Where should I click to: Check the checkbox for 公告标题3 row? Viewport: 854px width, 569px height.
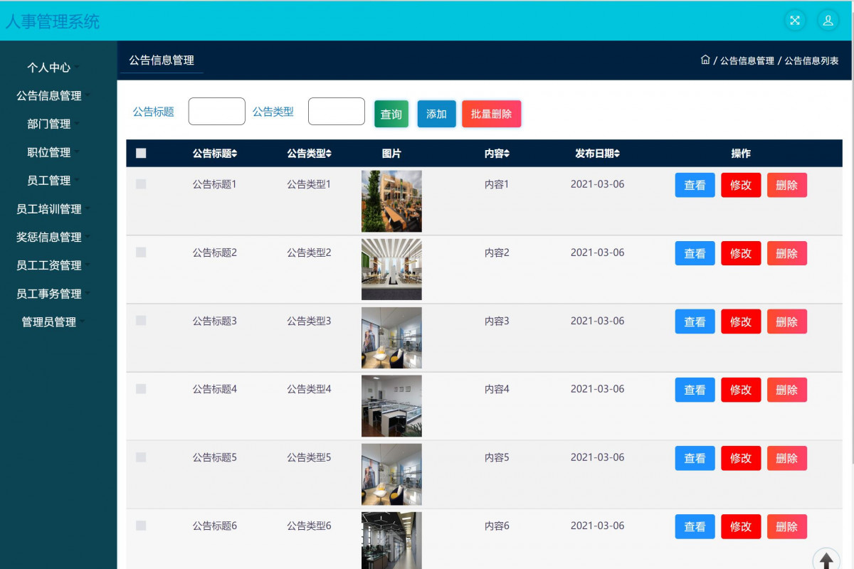(140, 321)
